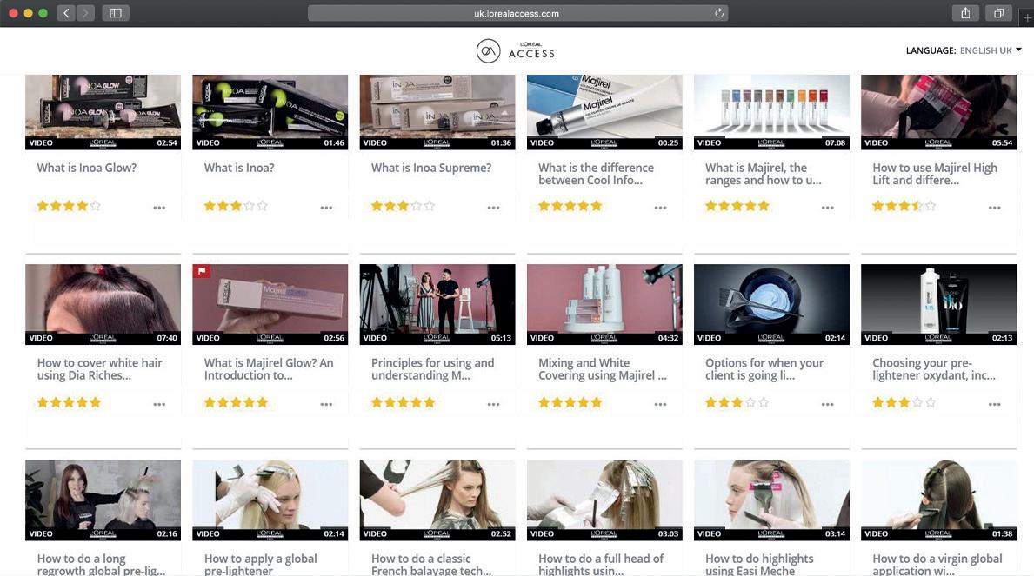Open What is Majirel Glow? An Introduction title

(269, 369)
